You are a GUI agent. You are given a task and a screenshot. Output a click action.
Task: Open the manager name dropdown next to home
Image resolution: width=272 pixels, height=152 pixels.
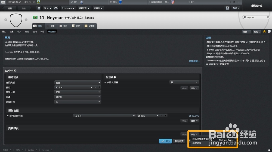47,8
